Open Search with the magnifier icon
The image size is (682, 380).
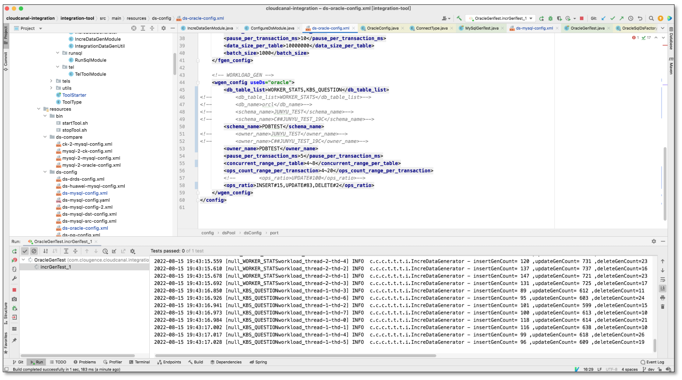tap(652, 18)
